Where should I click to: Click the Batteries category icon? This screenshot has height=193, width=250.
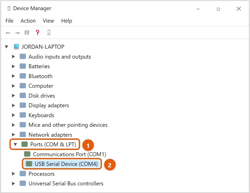pos(23,66)
